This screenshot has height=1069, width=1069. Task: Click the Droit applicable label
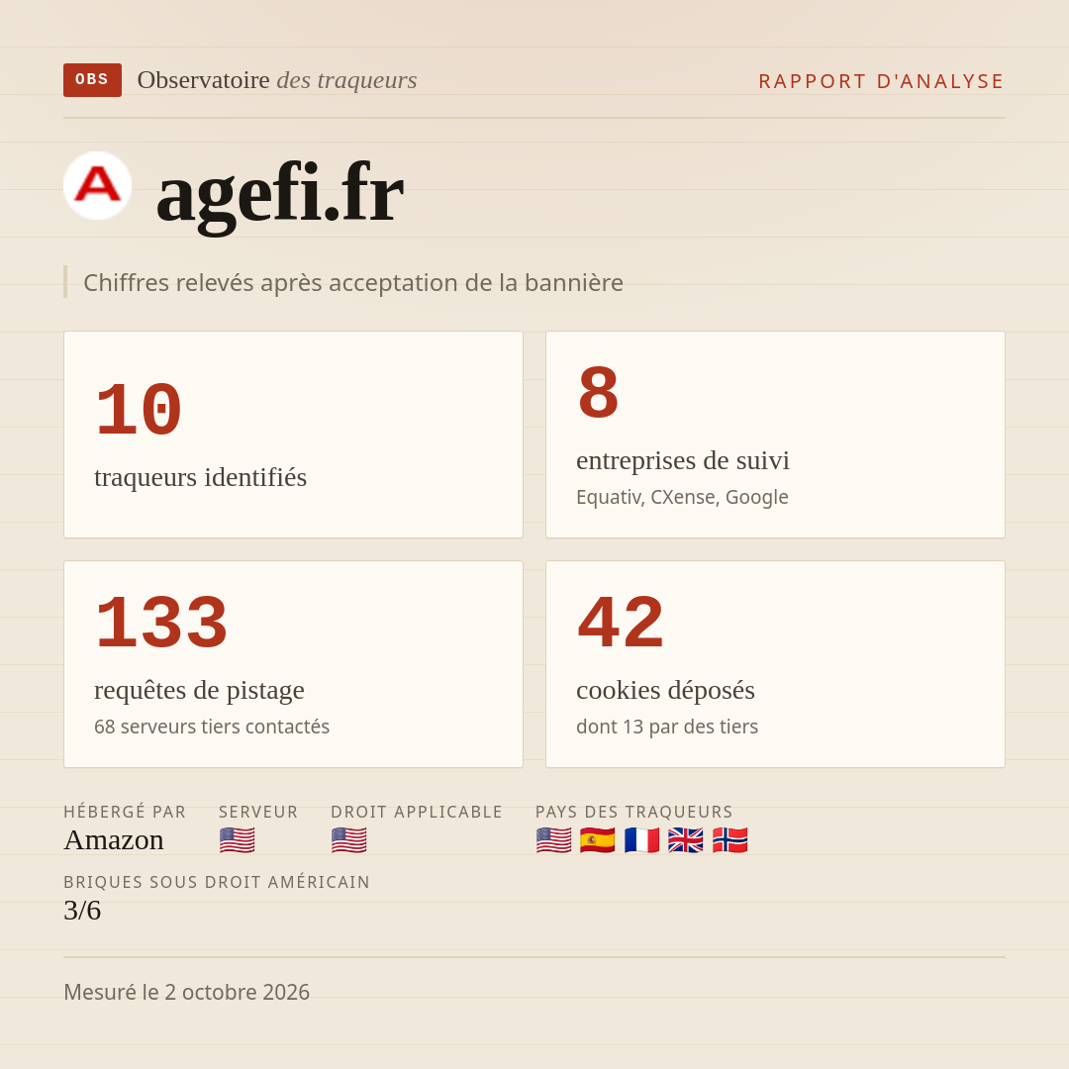(417, 812)
